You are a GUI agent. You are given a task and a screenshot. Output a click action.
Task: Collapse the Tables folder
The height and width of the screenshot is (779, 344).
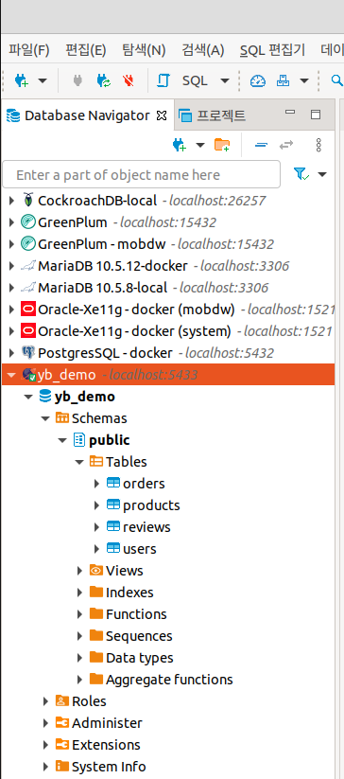pos(78,462)
